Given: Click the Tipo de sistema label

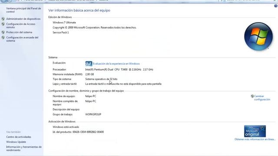Looking at the screenshot, I should click(62, 79).
